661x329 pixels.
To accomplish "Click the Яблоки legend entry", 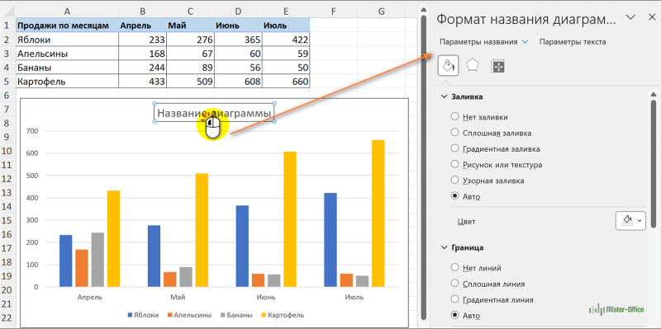I will tap(143, 315).
